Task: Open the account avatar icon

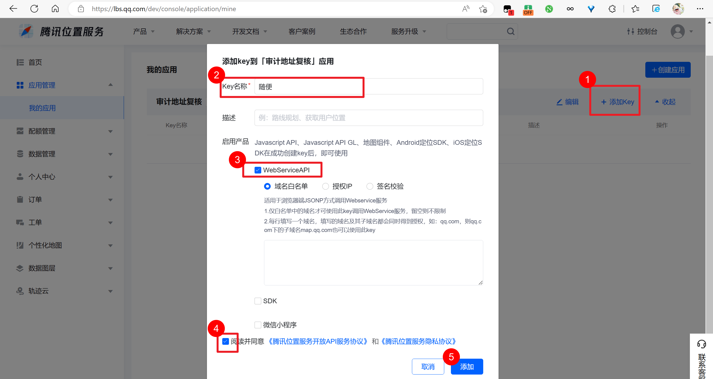Action: [678, 31]
